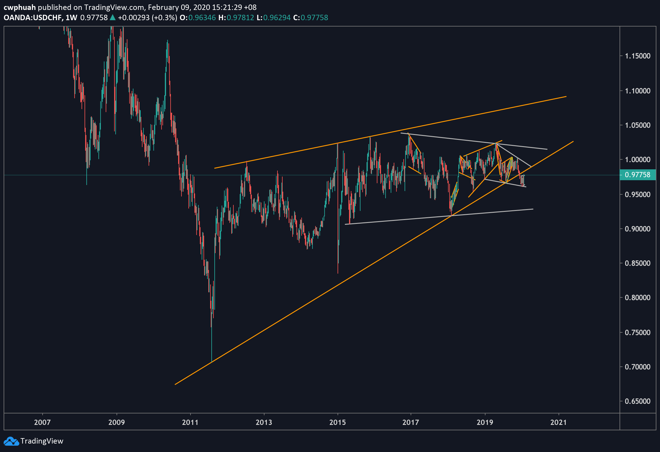The width and height of the screenshot is (660, 452).
Task: Click the change value +0.00293 (+0.3%)
Action: [x=147, y=17]
